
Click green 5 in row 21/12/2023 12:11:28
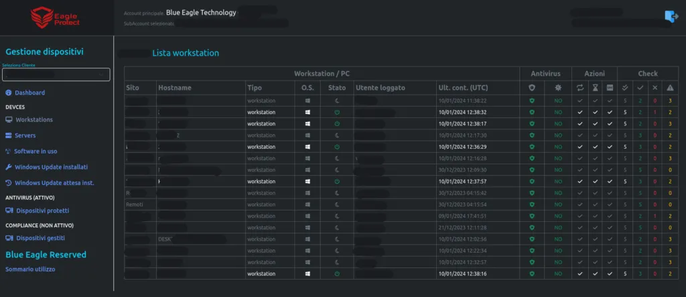(640, 227)
